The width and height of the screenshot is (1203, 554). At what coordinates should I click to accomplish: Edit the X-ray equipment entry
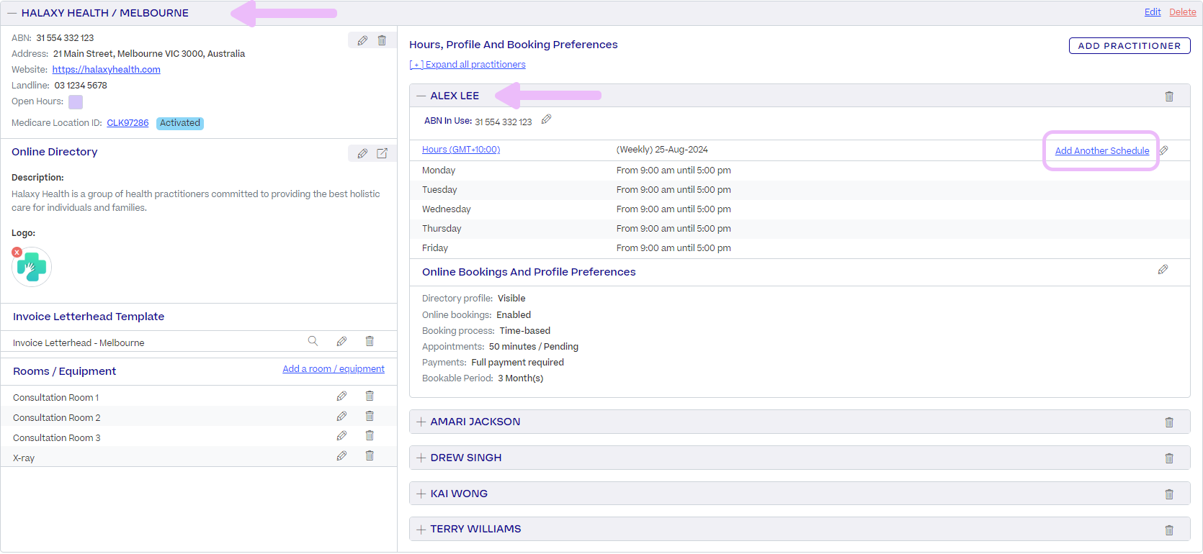click(x=341, y=455)
